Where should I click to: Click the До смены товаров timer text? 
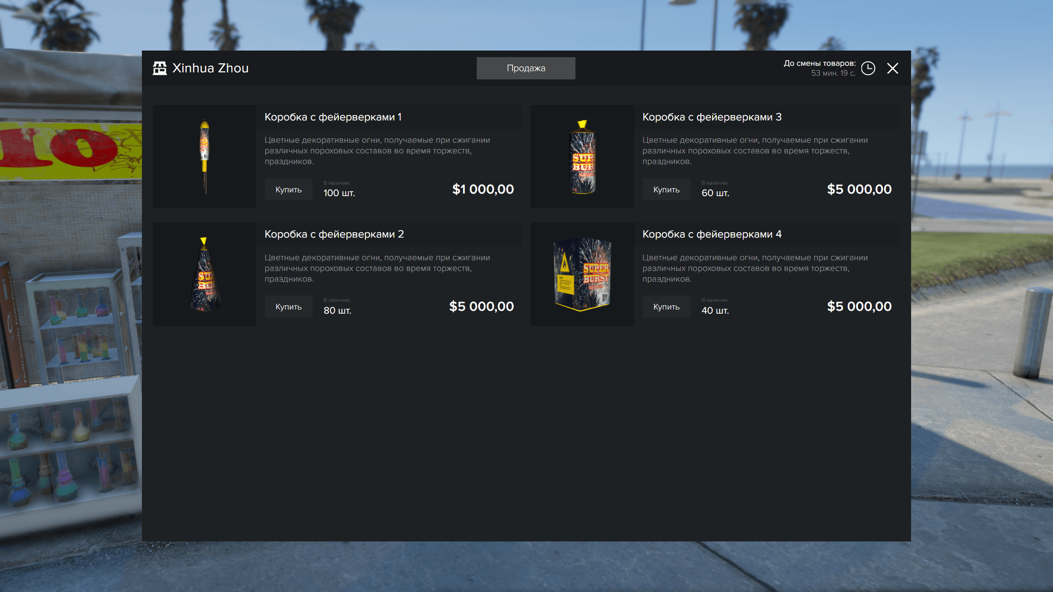tap(820, 68)
